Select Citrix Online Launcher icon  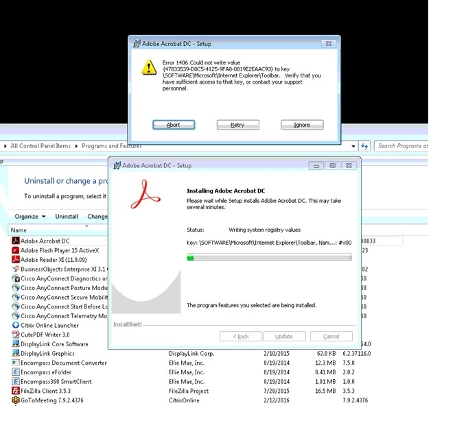pyautogui.click(x=15, y=325)
